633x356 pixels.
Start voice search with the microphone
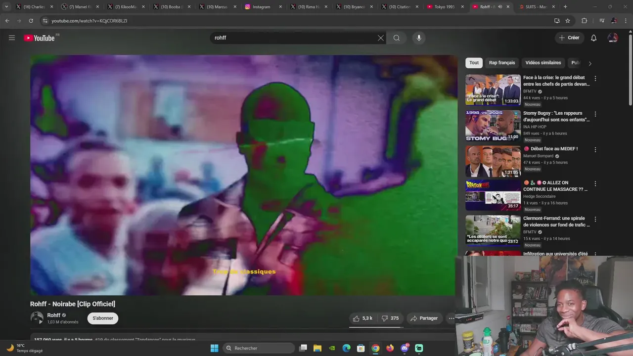coord(419,38)
